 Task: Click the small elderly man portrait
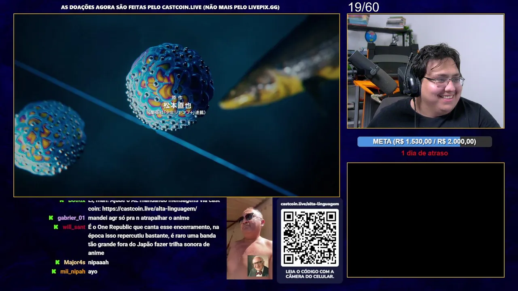(x=258, y=266)
